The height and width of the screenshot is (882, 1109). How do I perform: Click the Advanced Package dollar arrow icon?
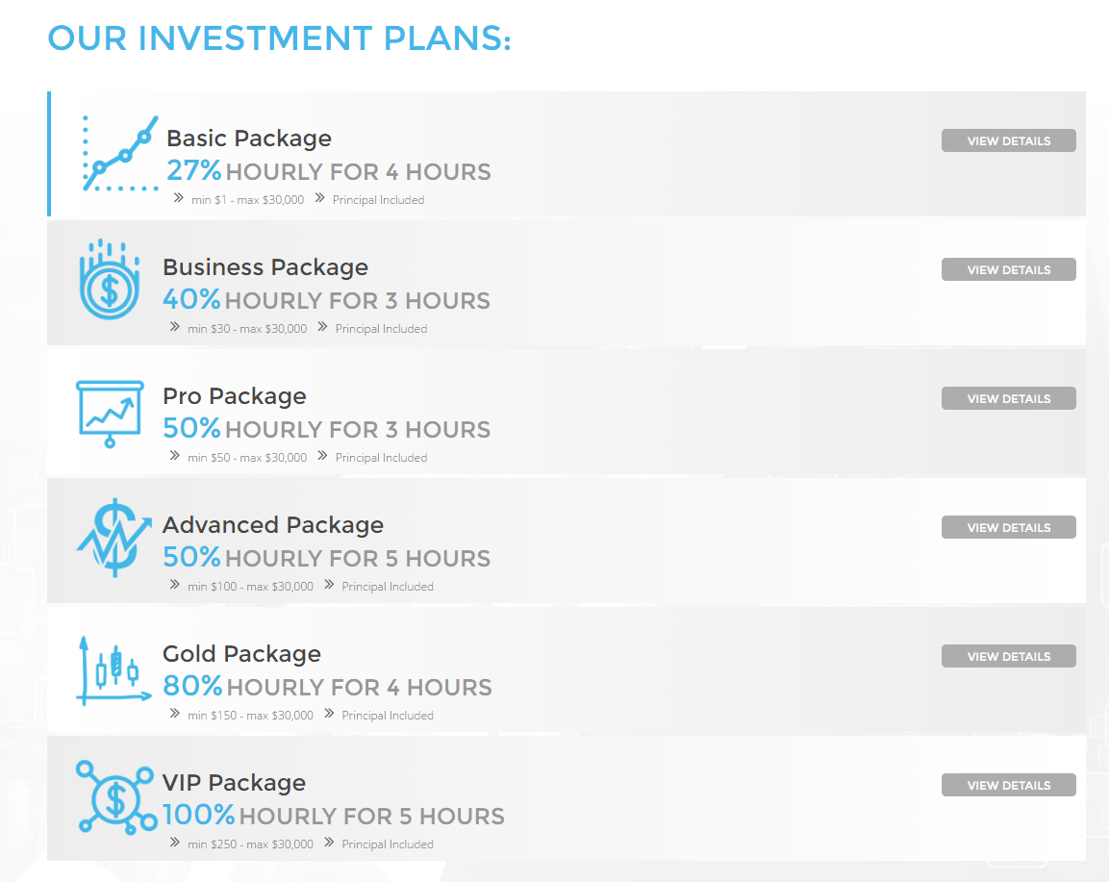(x=113, y=539)
